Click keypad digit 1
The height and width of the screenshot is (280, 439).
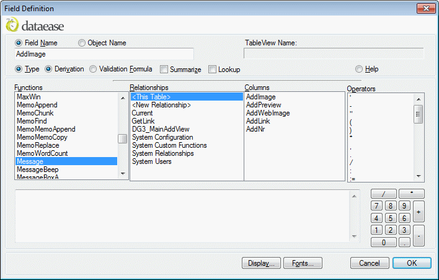(x=376, y=230)
